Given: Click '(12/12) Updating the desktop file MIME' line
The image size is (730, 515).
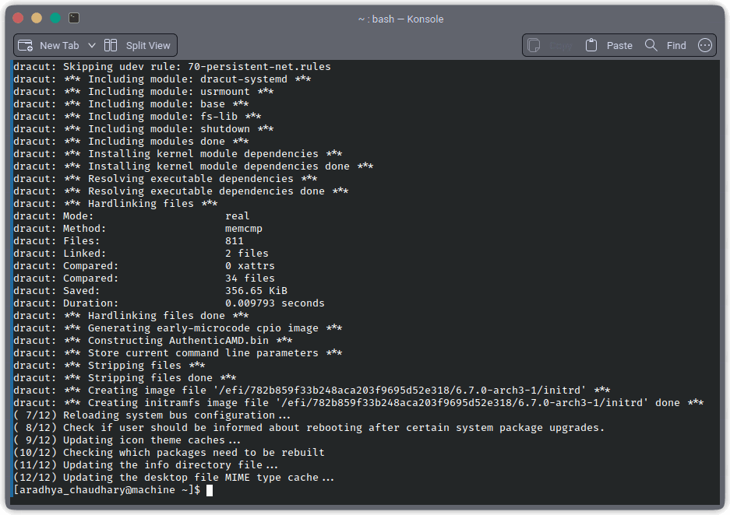Looking at the screenshot, I should point(174,478).
